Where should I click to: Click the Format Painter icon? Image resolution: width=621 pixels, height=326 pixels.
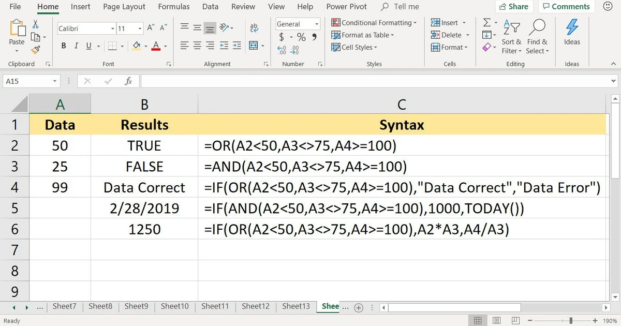[x=35, y=50]
